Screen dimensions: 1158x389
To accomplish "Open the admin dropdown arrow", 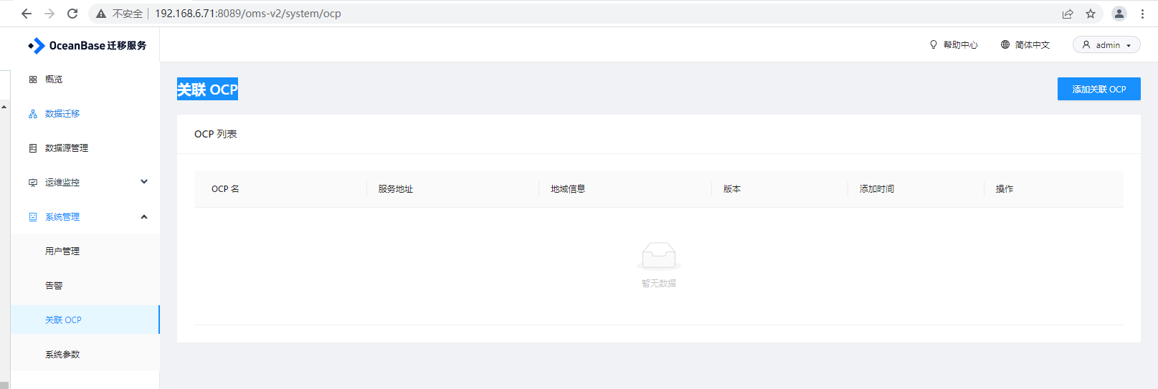I will 1129,45.
